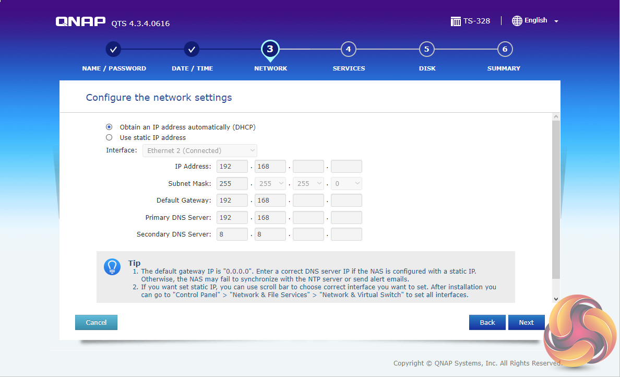620x377 pixels.
Task: Go to NAME / PASSWORD step label
Action: click(x=114, y=68)
